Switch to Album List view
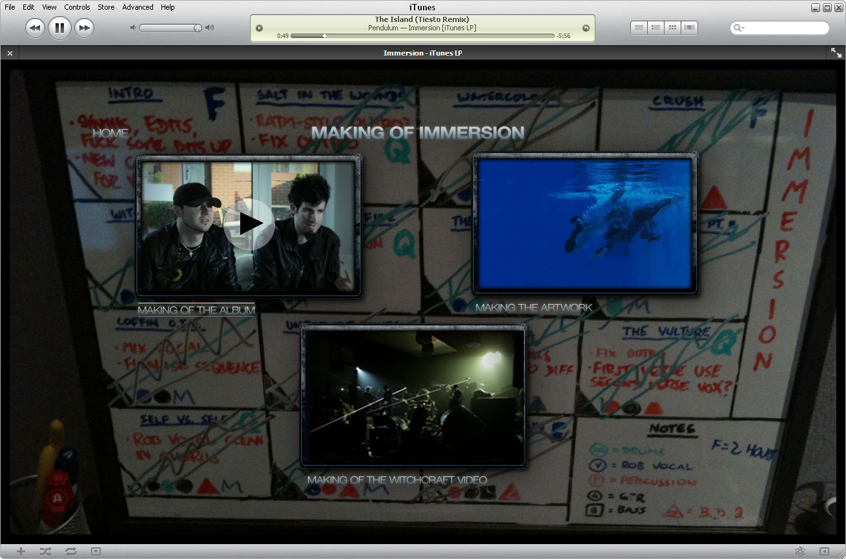 tap(655, 28)
